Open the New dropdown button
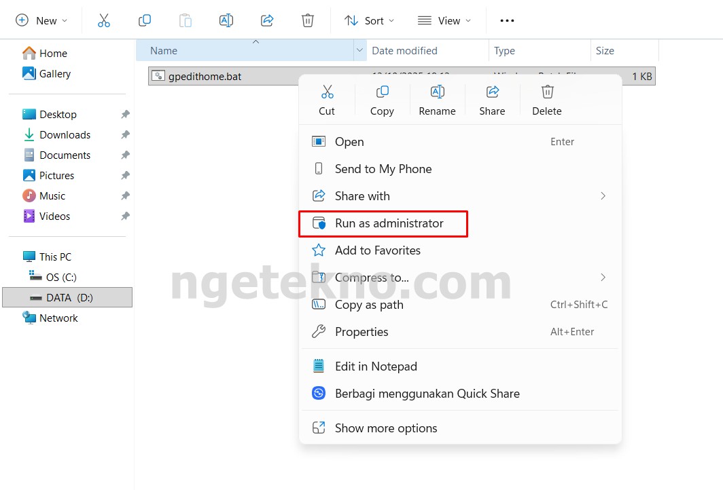This screenshot has width=723, height=490. [x=41, y=20]
